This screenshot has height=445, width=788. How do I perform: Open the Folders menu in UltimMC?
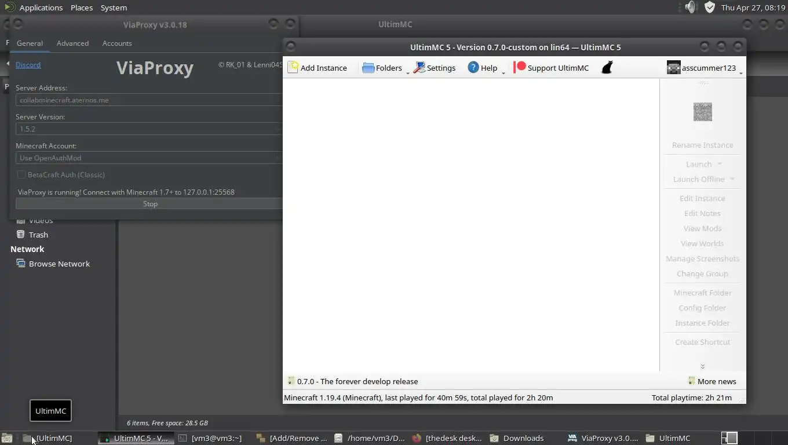382,68
